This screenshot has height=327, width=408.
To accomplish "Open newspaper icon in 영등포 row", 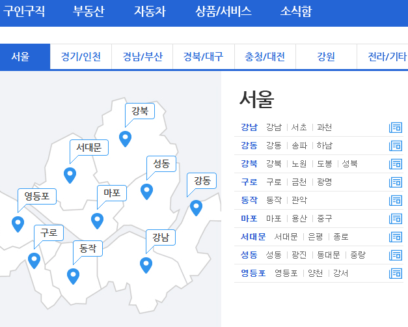I will tap(396, 274).
